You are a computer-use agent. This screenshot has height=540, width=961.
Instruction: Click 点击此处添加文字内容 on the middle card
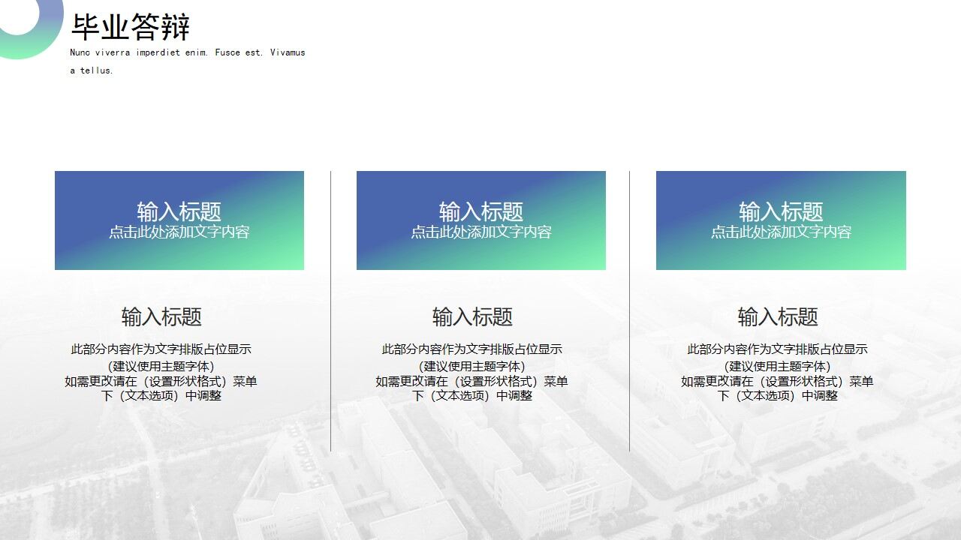click(x=480, y=232)
